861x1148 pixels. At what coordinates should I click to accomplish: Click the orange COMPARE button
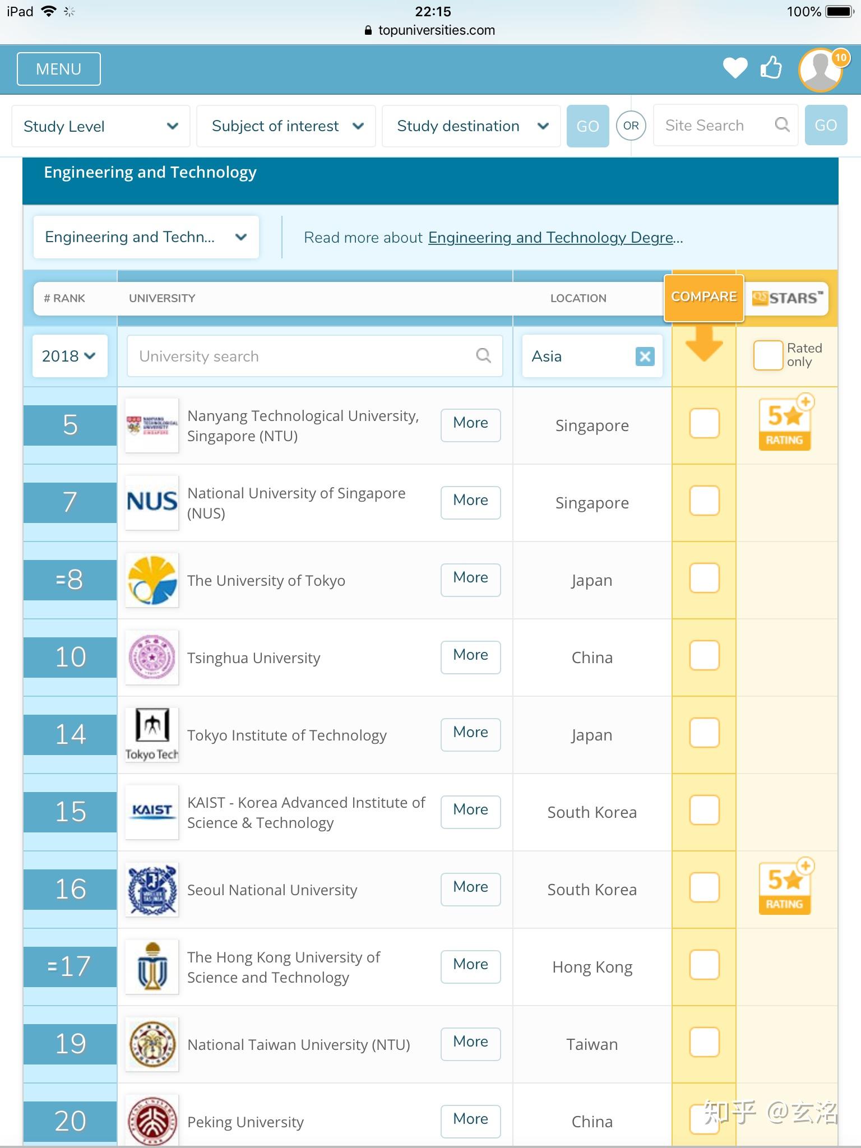704,298
